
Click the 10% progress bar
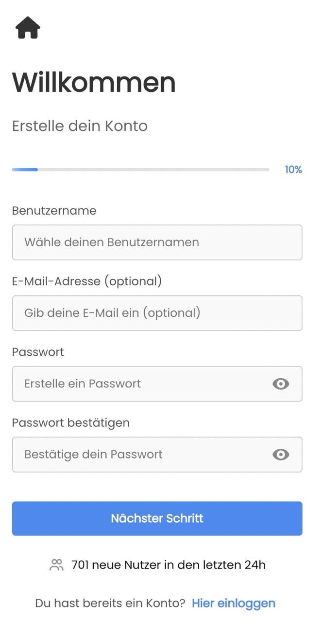pos(140,169)
